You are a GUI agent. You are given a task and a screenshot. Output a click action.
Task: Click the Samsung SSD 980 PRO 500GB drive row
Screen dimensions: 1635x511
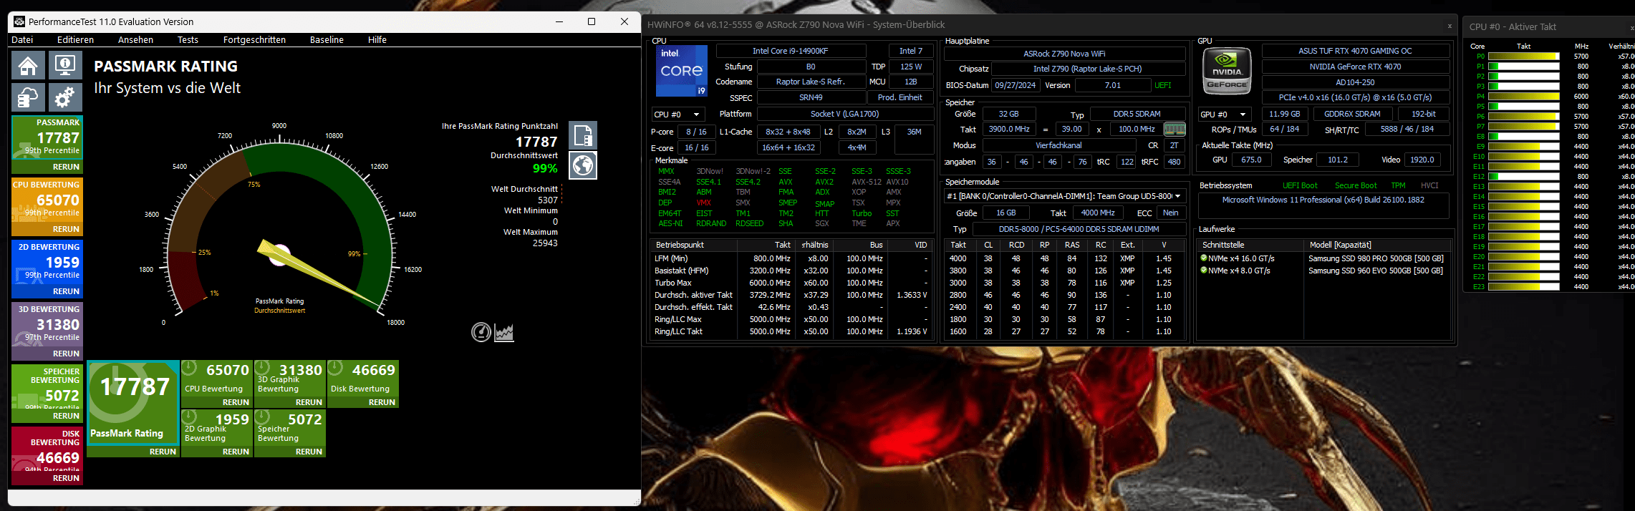pos(1323,258)
